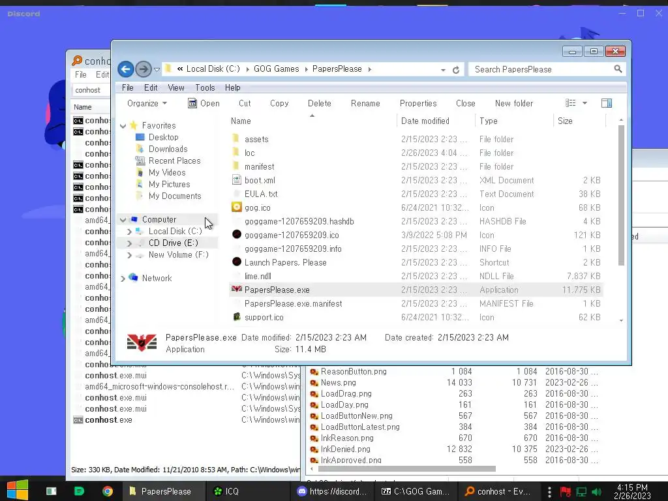
Task: Click the Forward navigation arrow in Explorer
Action: (144, 69)
